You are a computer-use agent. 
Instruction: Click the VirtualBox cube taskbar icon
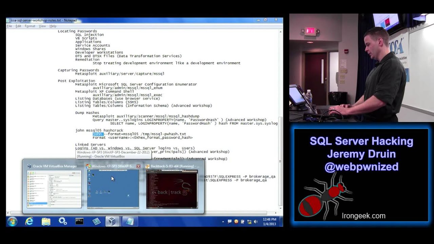(112, 222)
